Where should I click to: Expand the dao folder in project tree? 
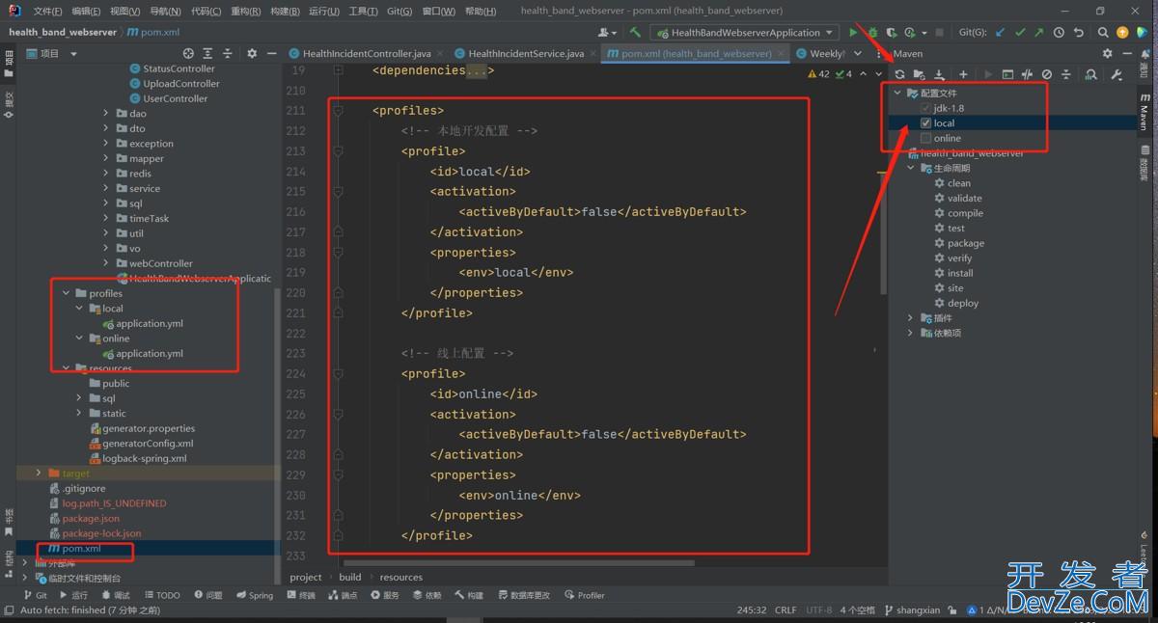pos(106,114)
